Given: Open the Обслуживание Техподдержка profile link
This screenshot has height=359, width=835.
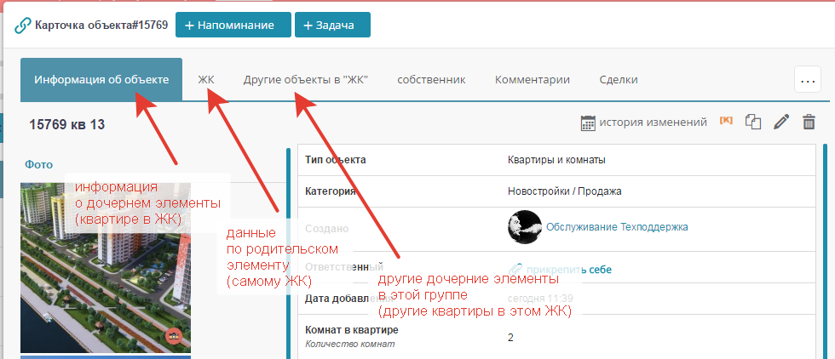Looking at the screenshot, I should pyautogui.click(x=617, y=227).
